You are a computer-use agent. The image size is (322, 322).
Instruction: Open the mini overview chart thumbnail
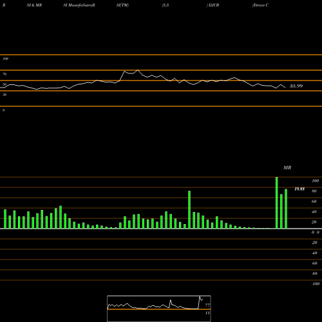[x=159, y=308]
